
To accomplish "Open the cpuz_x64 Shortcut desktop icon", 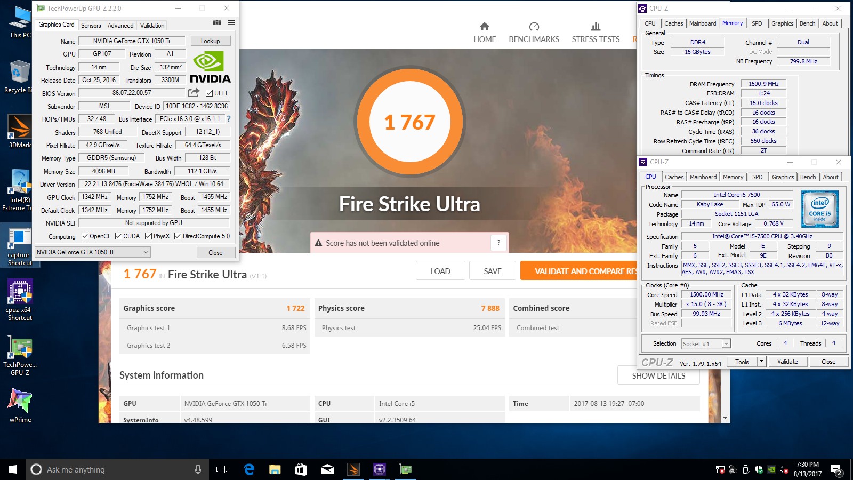I will (20, 300).
